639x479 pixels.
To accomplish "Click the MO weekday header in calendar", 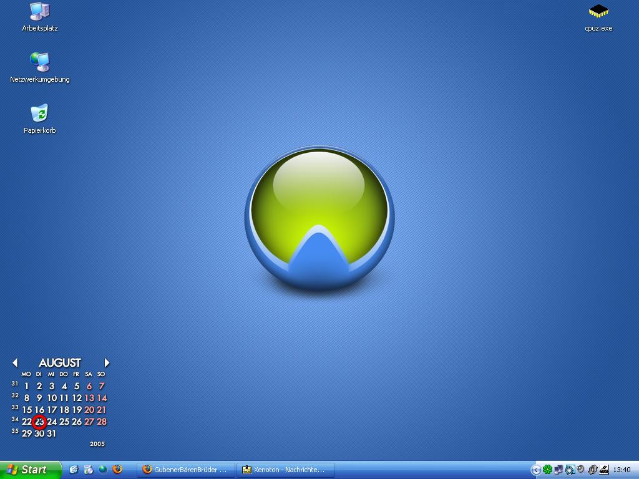I will click(x=26, y=374).
